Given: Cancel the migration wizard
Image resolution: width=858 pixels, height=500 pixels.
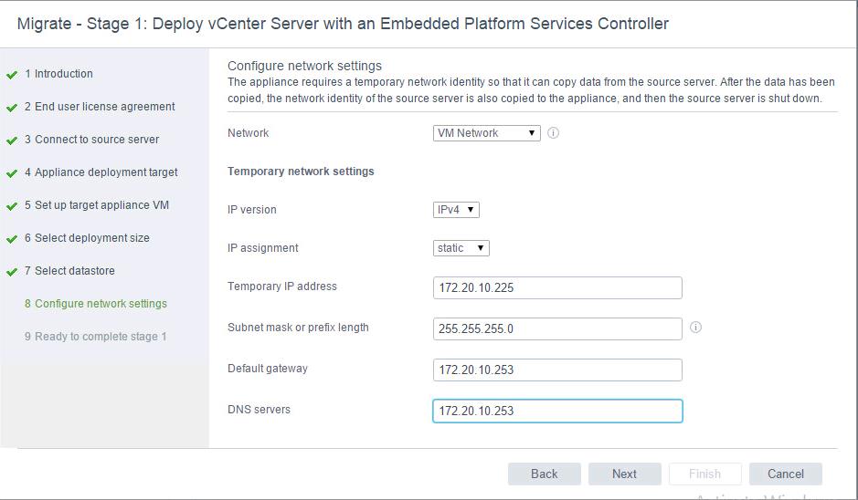Looking at the screenshot, I should pos(785,474).
